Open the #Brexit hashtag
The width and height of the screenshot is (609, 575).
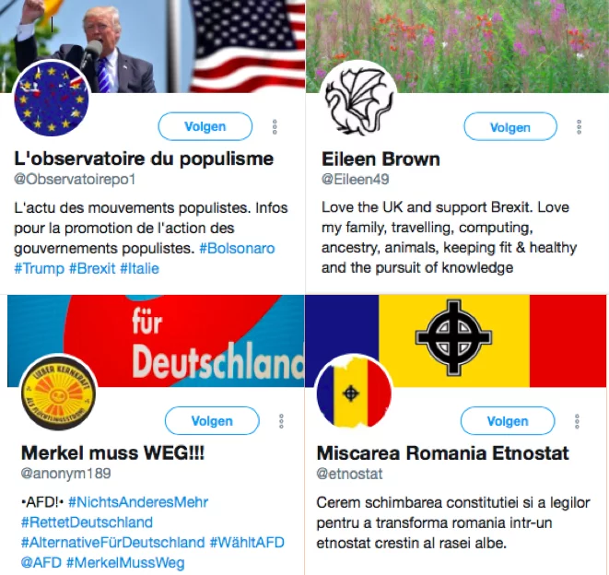[92, 268]
